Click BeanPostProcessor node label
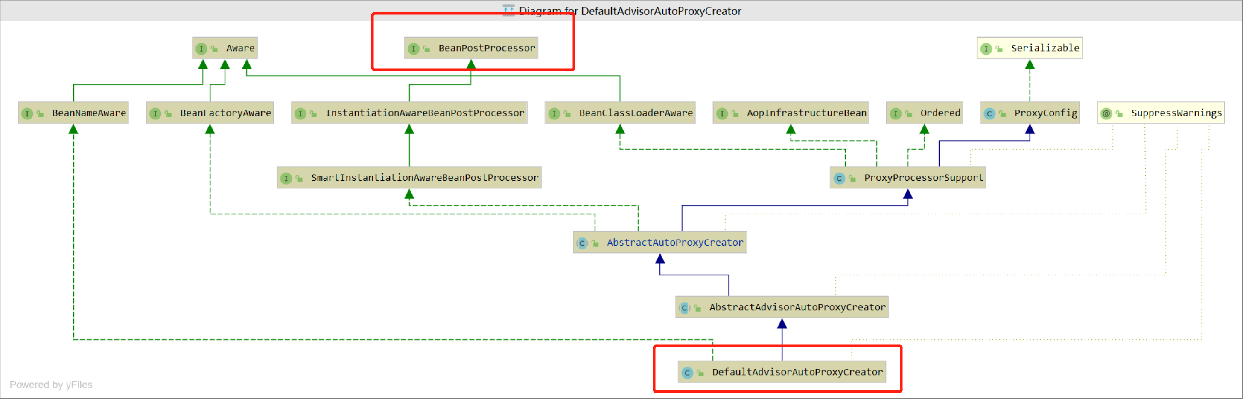1243x399 pixels. 486,48
